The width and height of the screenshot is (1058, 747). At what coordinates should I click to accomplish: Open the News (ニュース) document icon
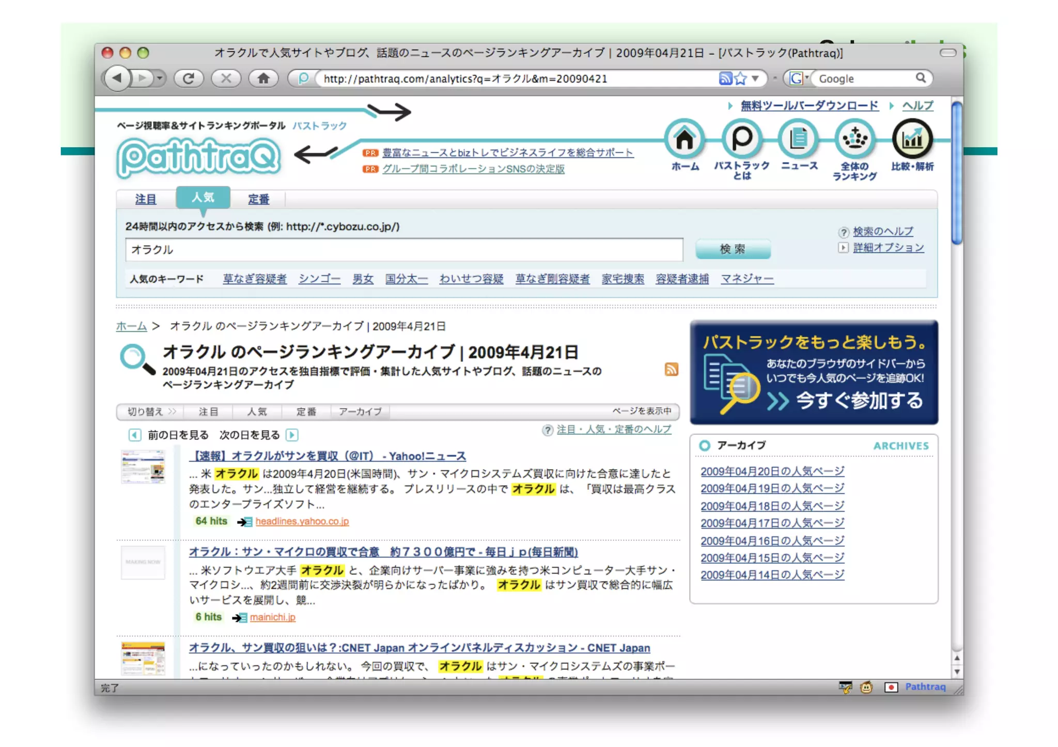(x=799, y=139)
